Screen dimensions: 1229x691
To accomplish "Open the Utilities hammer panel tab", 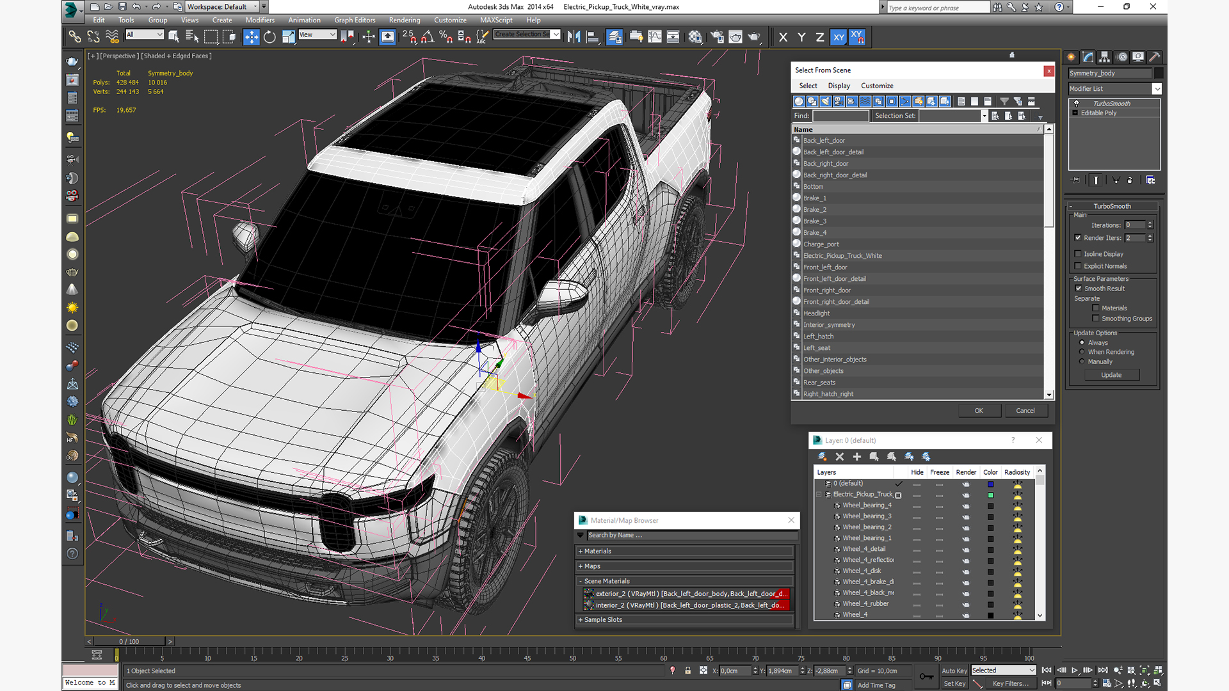I will 1155,57.
